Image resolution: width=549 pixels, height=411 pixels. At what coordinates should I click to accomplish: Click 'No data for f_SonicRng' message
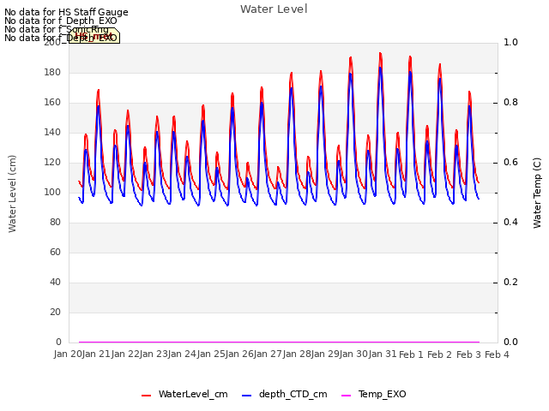click(x=57, y=29)
